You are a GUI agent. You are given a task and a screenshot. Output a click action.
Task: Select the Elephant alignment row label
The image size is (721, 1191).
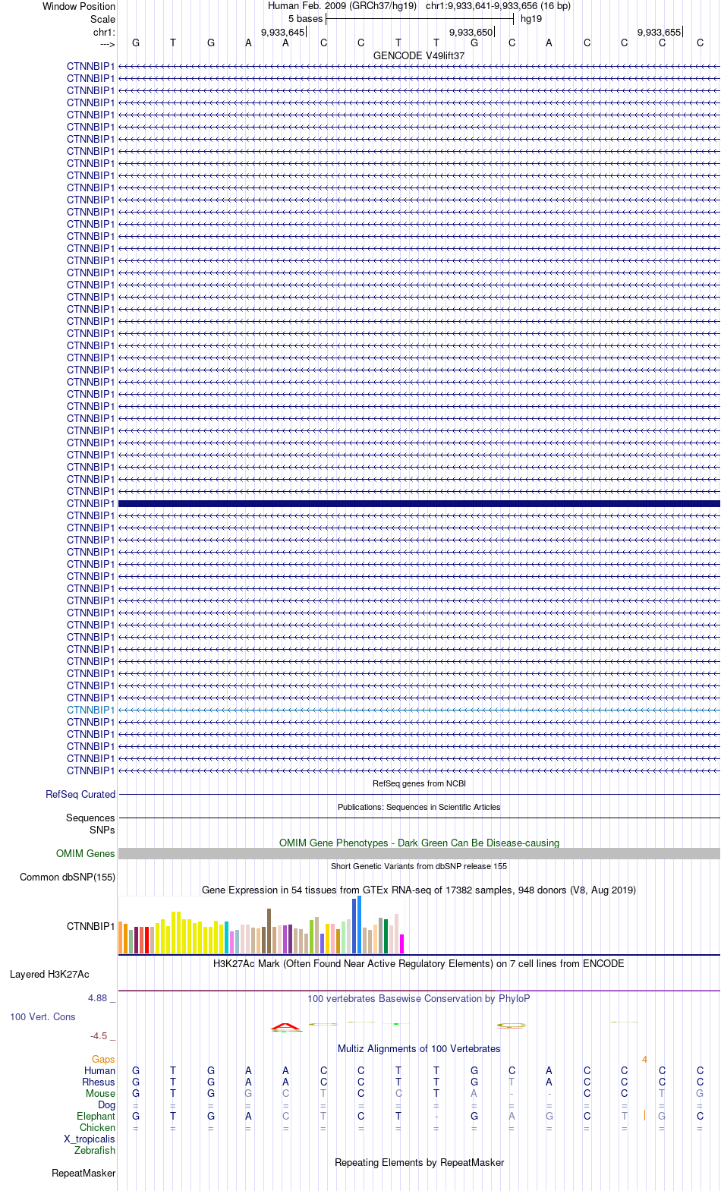[x=96, y=1116]
